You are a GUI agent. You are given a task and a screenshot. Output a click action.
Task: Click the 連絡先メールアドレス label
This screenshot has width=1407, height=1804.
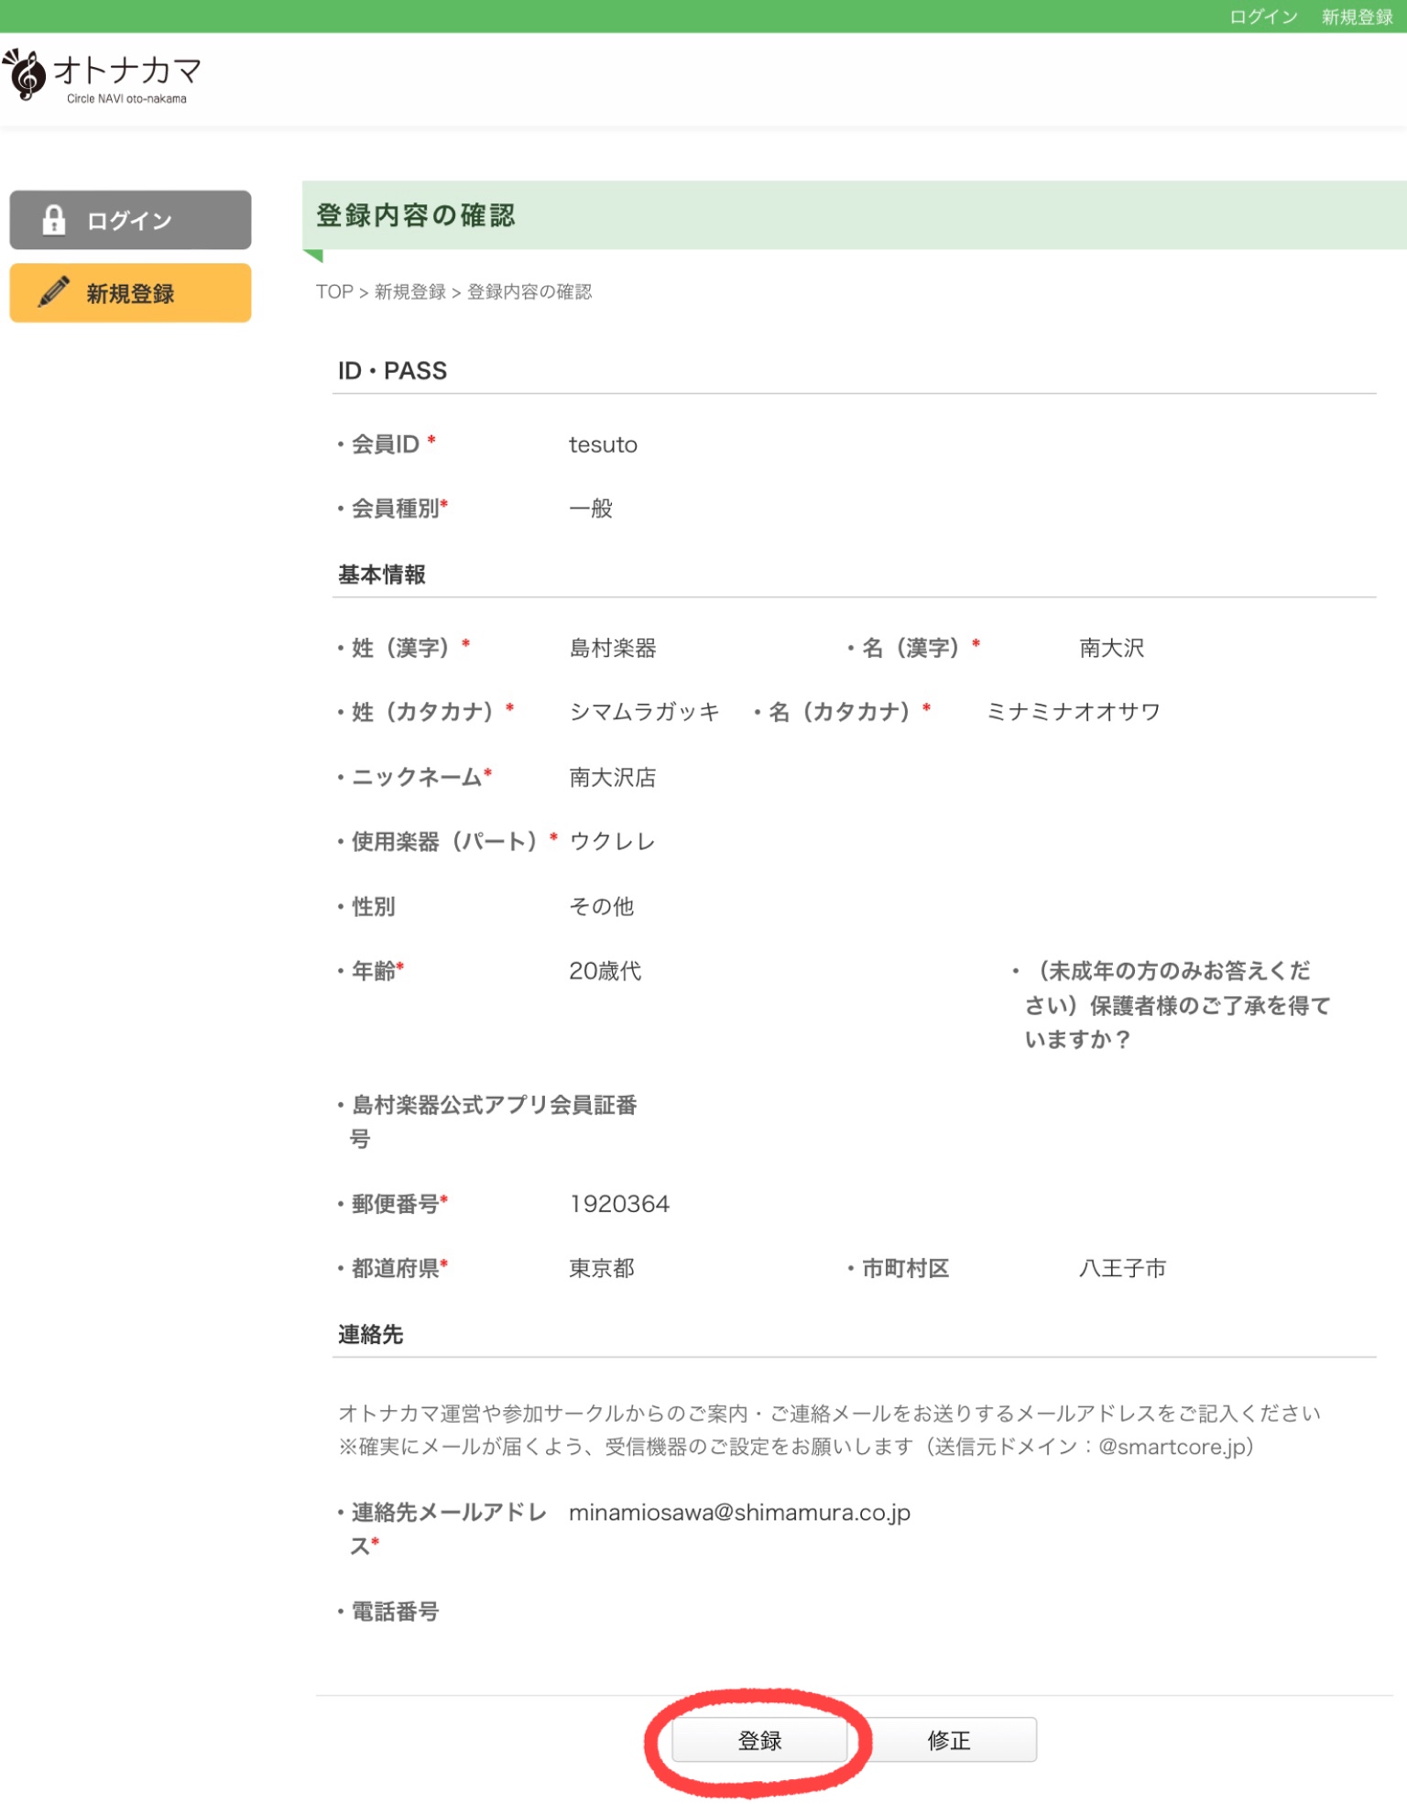(x=448, y=1528)
